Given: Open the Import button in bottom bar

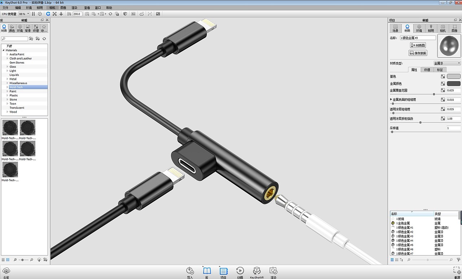Looking at the screenshot, I should (190, 273).
